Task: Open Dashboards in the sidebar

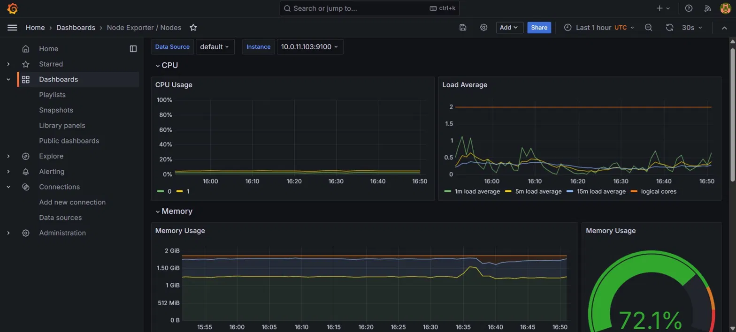Action: 59,80
